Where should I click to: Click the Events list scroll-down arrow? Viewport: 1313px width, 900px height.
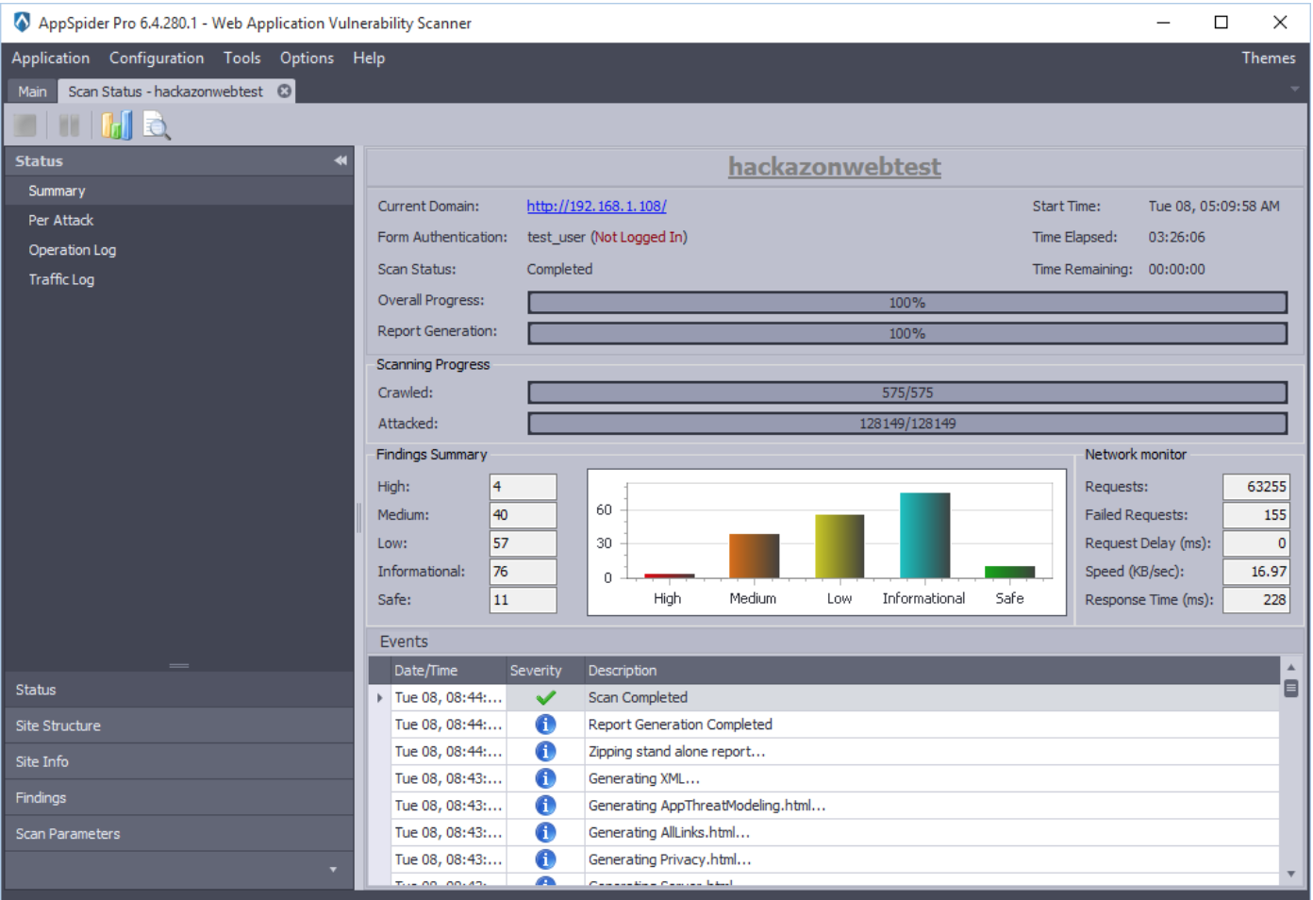point(1291,875)
